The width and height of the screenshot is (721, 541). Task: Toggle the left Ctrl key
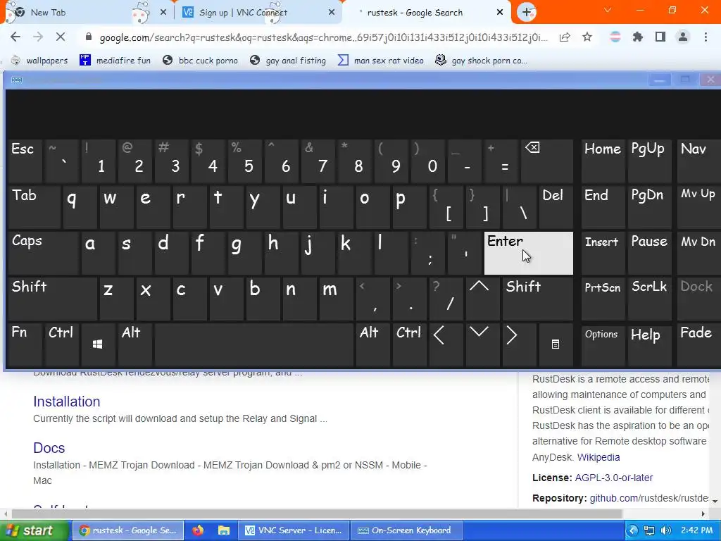[x=62, y=344]
